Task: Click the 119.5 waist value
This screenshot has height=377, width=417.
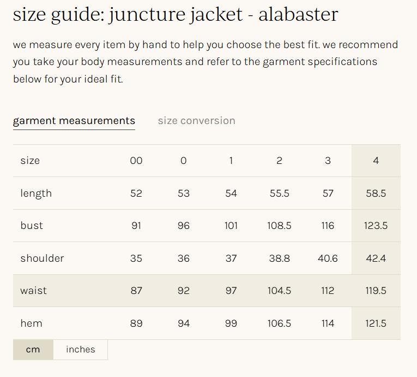Action: tap(376, 291)
